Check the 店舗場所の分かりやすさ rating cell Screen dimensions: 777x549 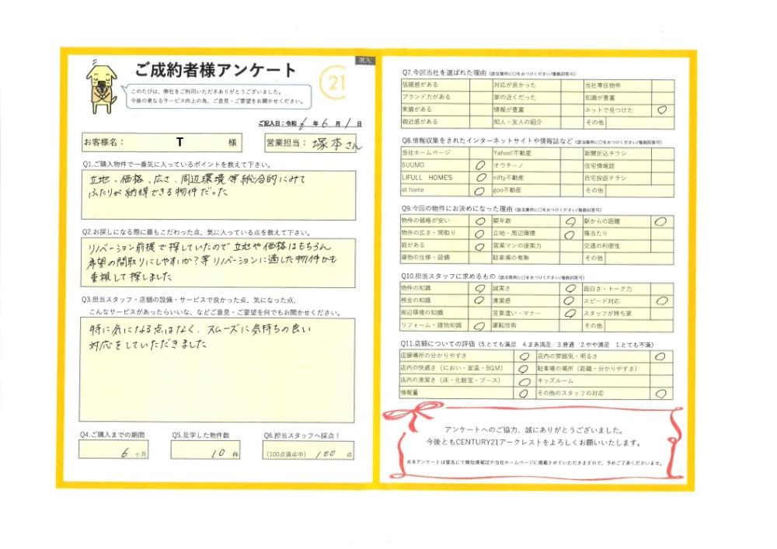pyautogui.click(x=524, y=356)
